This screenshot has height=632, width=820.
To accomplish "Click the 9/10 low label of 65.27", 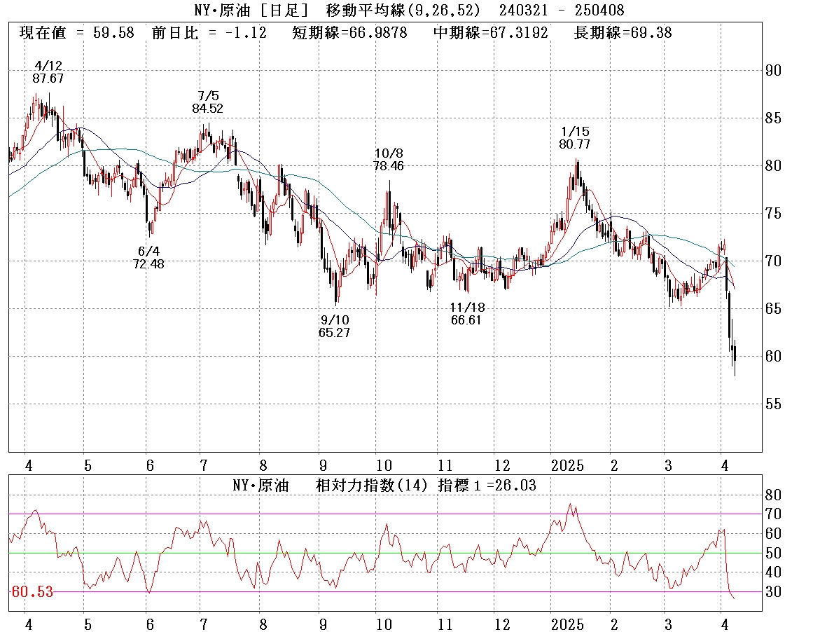I will point(333,326).
